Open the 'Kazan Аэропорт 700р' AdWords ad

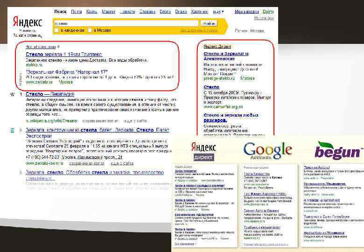pyautogui.click(x=265, y=194)
